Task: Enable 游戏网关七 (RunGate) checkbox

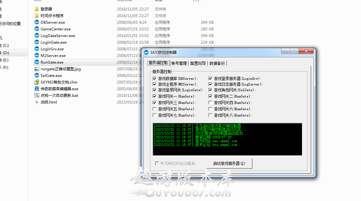Action: [154, 115]
